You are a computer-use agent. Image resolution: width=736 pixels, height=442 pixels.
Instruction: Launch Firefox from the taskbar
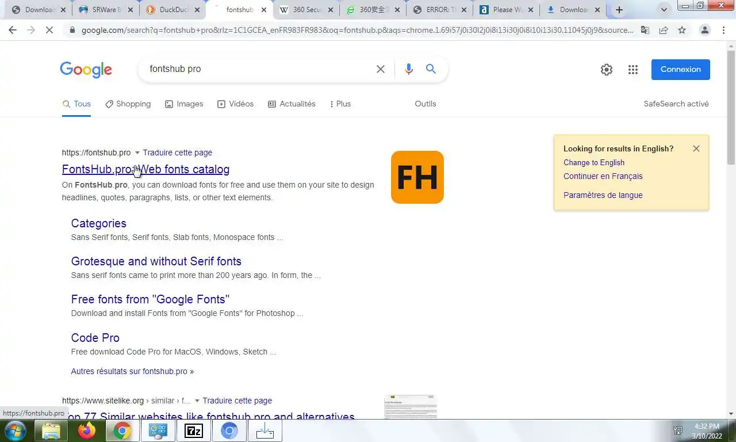tap(87, 430)
